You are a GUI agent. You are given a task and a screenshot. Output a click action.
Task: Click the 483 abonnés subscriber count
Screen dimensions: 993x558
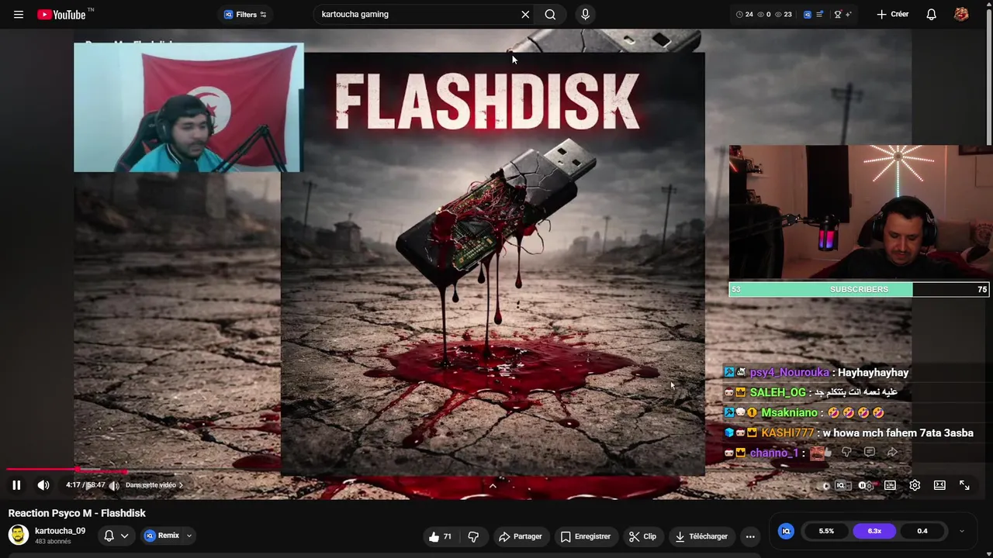click(53, 542)
